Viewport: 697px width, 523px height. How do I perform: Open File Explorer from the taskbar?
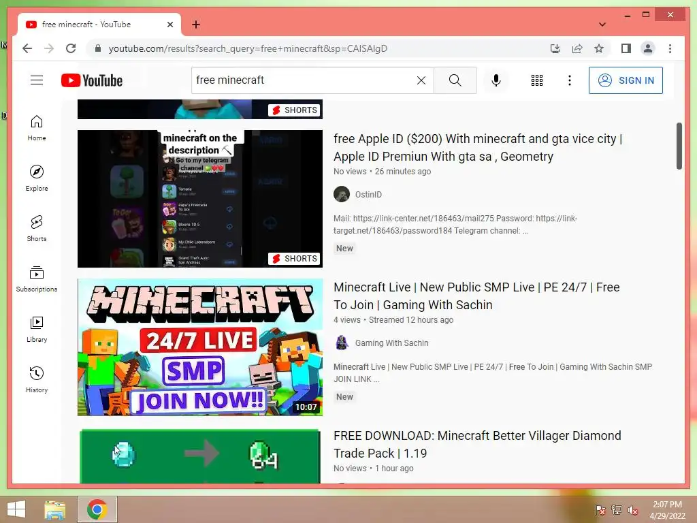[55, 509]
